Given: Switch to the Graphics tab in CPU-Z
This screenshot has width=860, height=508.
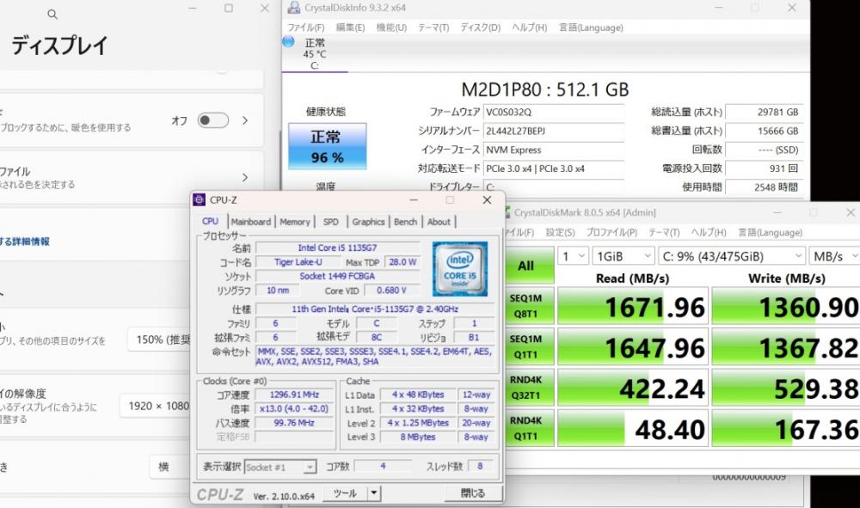Looking at the screenshot, I should [x=368, y=222].
